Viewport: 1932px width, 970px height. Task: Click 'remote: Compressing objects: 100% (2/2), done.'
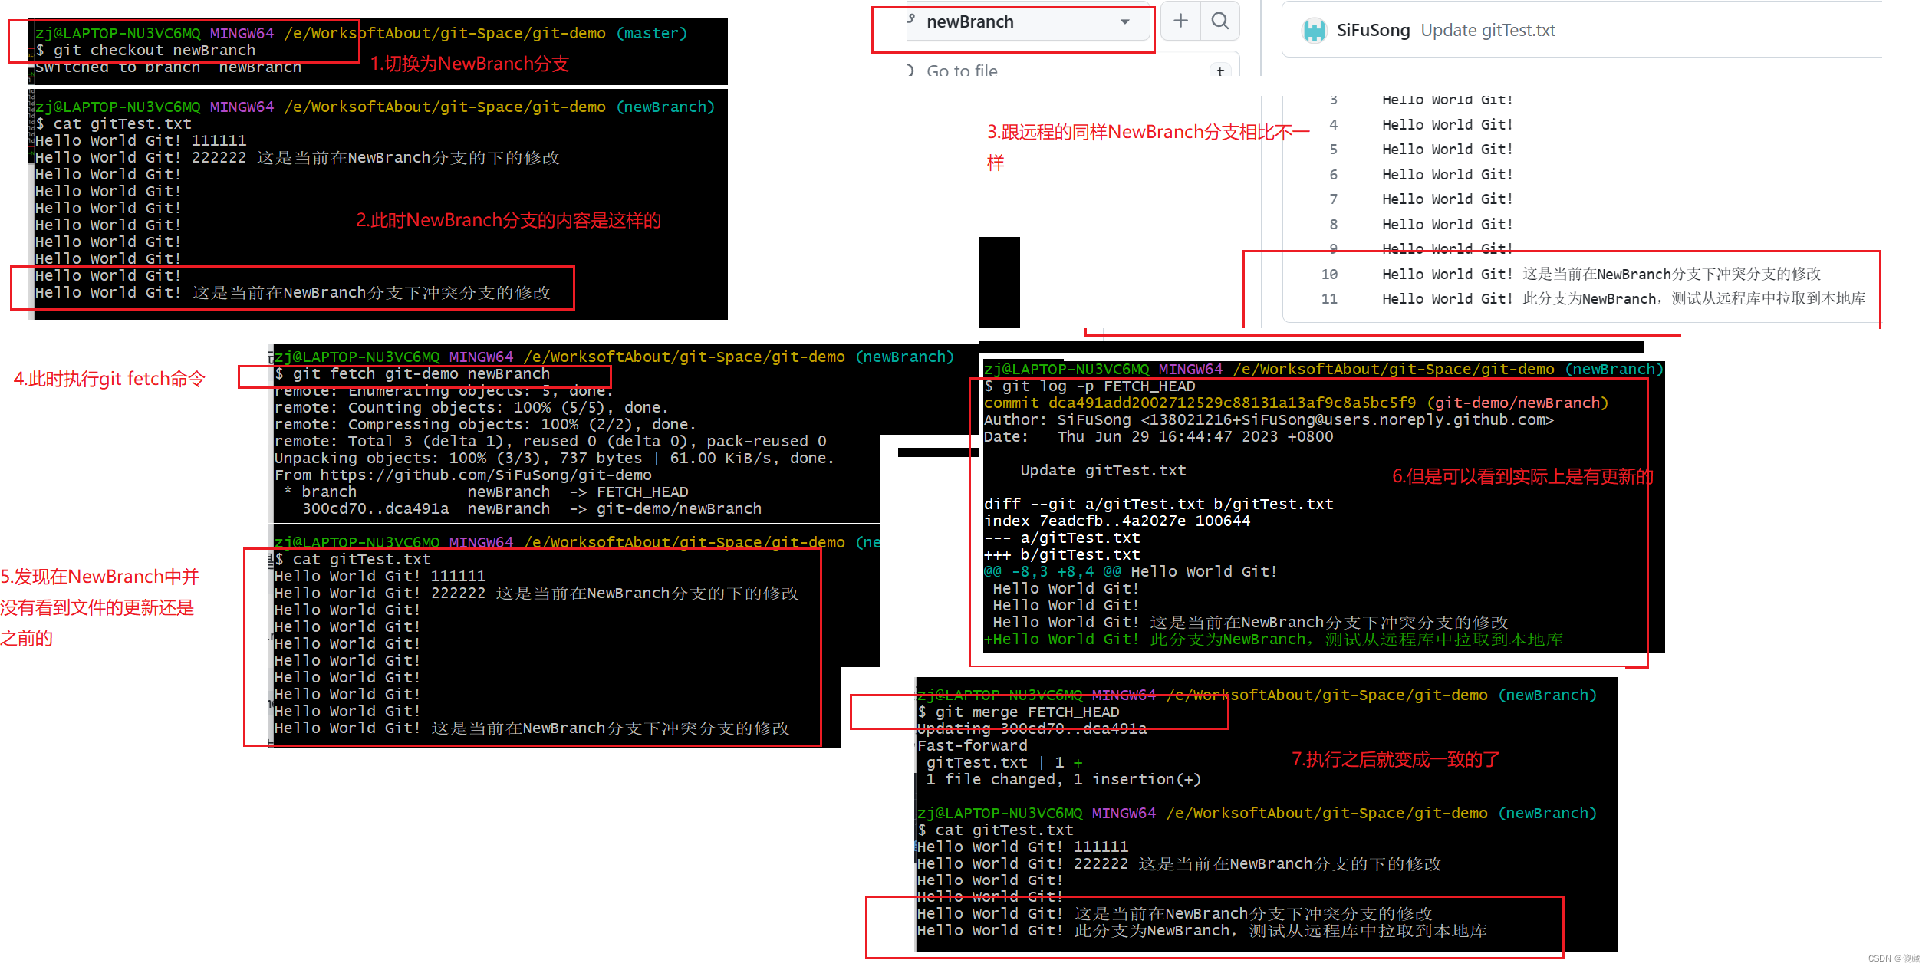485,425
